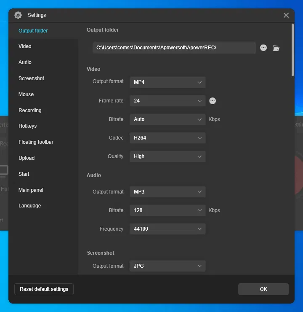Open frame rate options ellipsis icon

213,101
